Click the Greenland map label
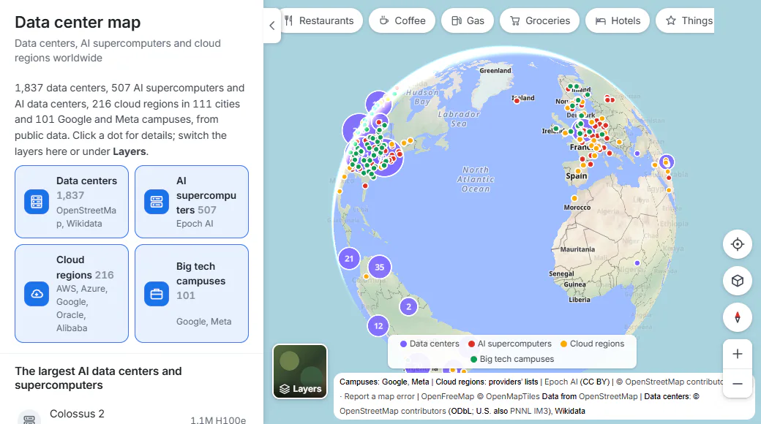Image resolution: width=761 pixels, height=424 pixels. click(x=495, y=70)
